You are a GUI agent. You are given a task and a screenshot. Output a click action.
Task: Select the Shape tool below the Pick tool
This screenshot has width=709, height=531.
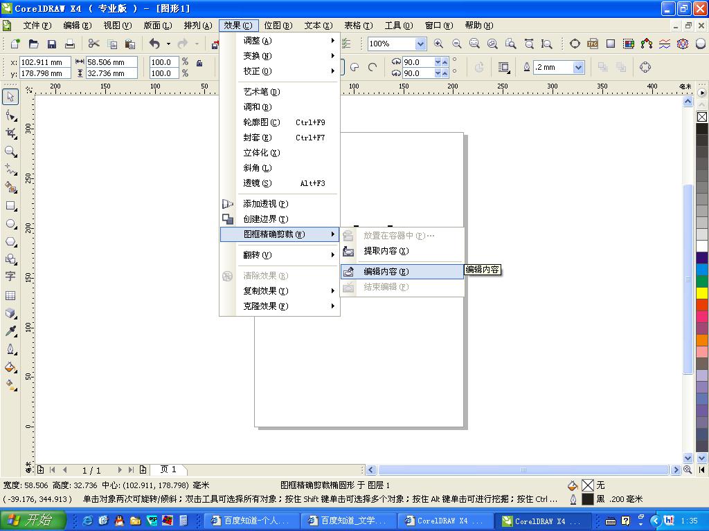tap(10, 115)
